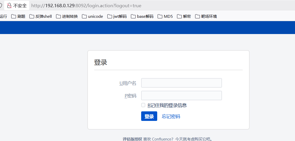Tick the 记住我的登录信息 checkbox
The height and width of the screenshot is (141, 295).
pyautogui.click(x=143, y=105)
